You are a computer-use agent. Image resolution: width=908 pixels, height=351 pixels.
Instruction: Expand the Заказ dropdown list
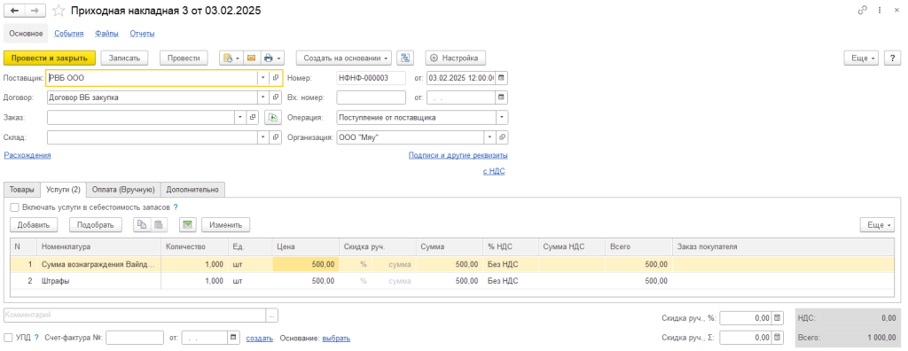(239, 118)
